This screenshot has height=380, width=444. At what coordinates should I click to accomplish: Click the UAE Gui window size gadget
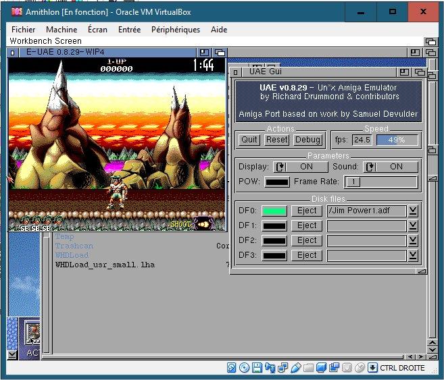click(422, 271)
